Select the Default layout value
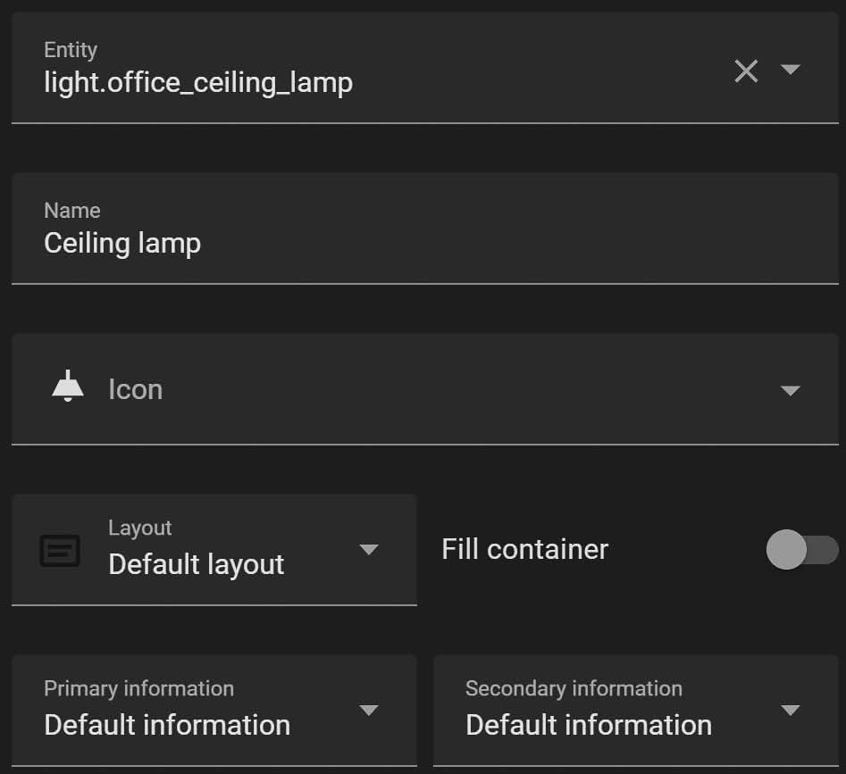This screenshot has height=774, width=846. point(196,564)
